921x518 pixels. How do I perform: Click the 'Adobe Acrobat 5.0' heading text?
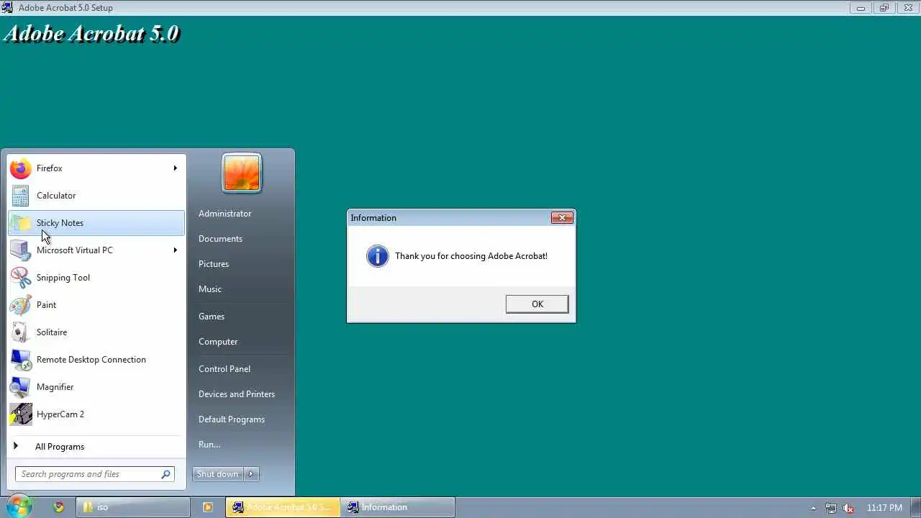91,34
